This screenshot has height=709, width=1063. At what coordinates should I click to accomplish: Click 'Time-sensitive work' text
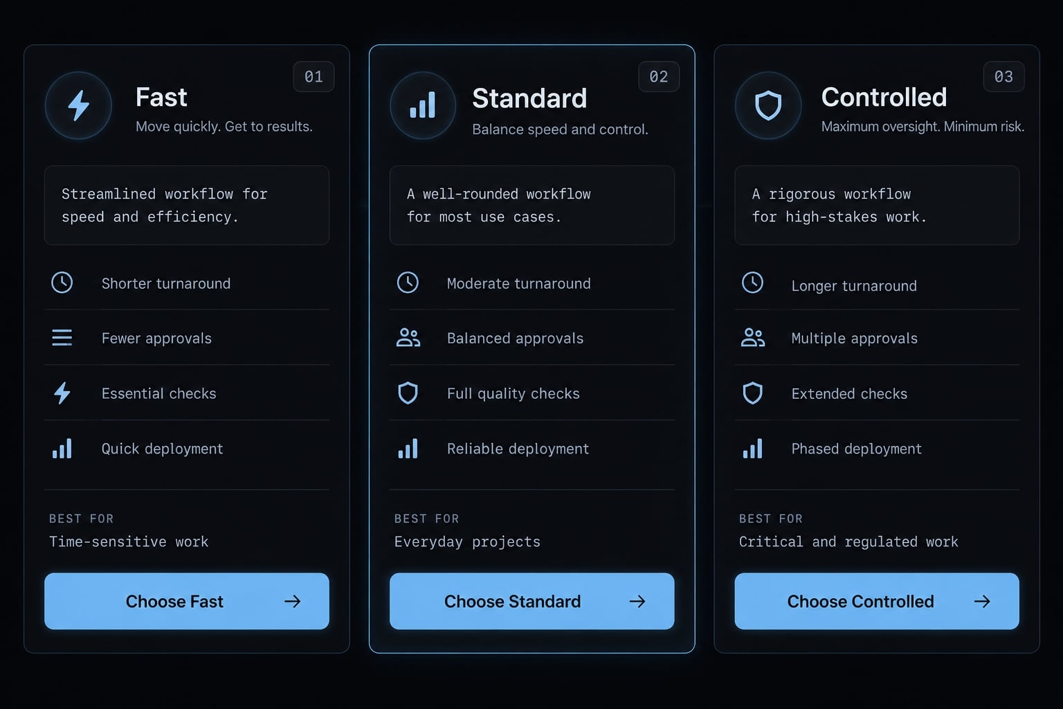[129, 541]
